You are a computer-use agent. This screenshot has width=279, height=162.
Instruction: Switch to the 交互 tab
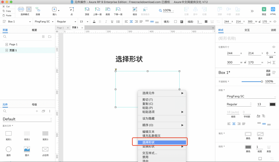(x=247, y=30)
